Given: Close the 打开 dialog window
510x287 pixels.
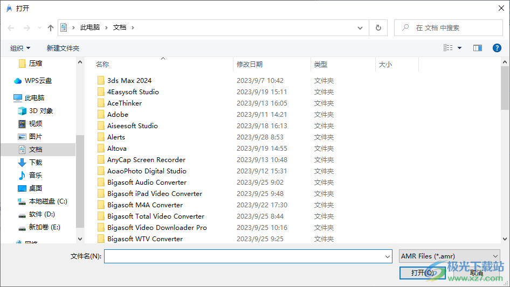Looking at the screenshot, I should [x=501, y=8].
